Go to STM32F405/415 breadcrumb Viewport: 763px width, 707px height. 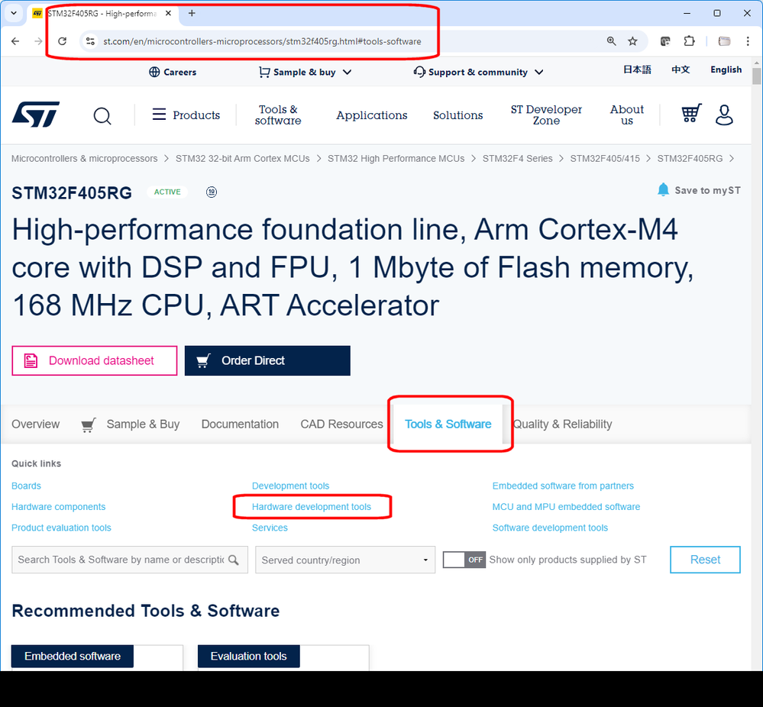pos(605,159)
